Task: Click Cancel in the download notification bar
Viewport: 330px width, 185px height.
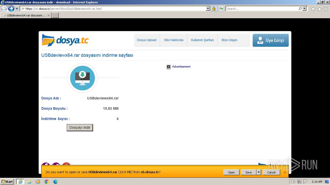Action: tap(271, 172)
